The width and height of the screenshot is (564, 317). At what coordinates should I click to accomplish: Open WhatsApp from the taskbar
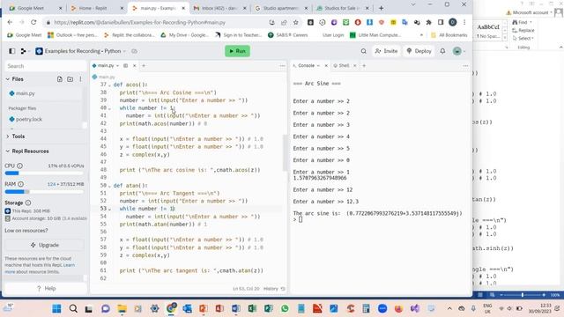click(x=285, y=308)
